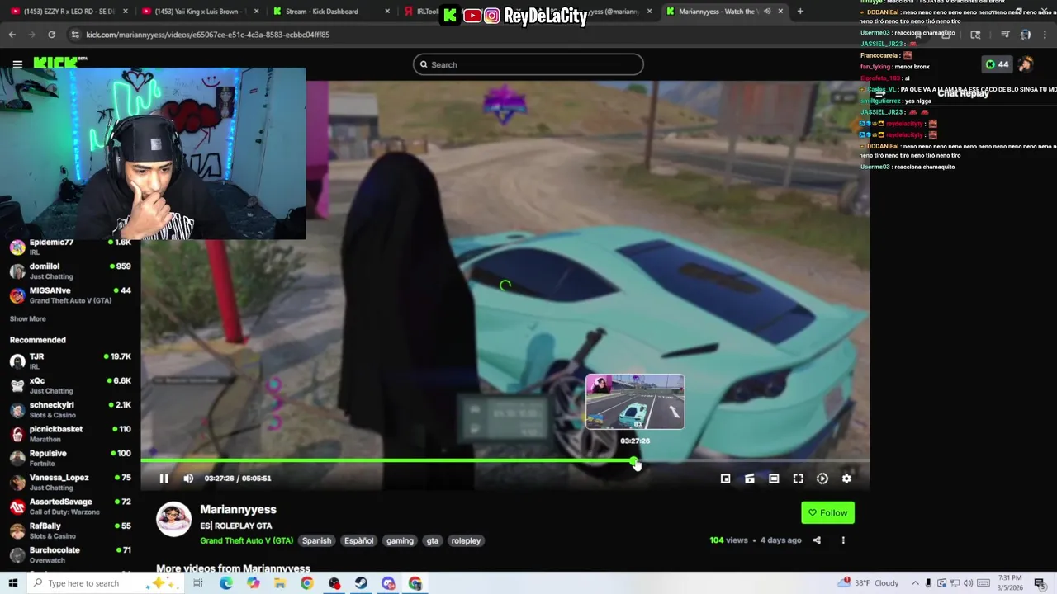The width and height of the screenshot is (1057, 594).
Task: Click the Windows taskbar search box
Action: (x=106, y=583)
